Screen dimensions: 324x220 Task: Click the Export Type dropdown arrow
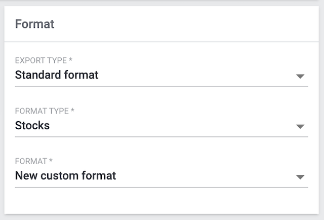click(x=300, y=76)
